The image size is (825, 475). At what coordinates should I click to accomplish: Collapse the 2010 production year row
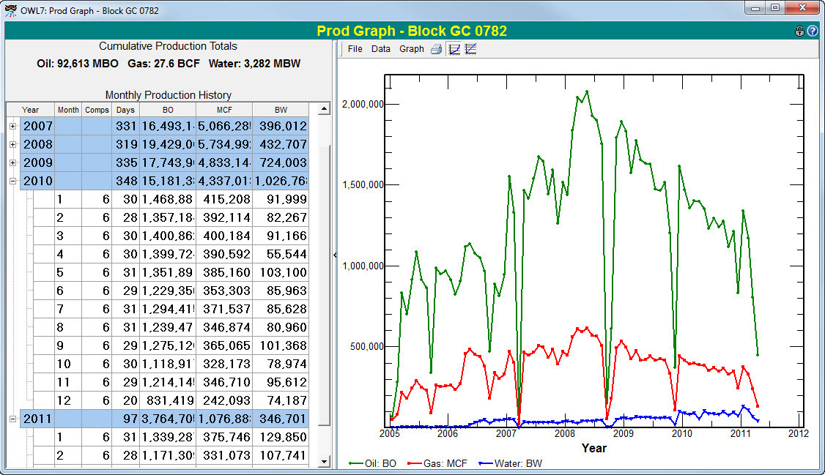(12, 181)
